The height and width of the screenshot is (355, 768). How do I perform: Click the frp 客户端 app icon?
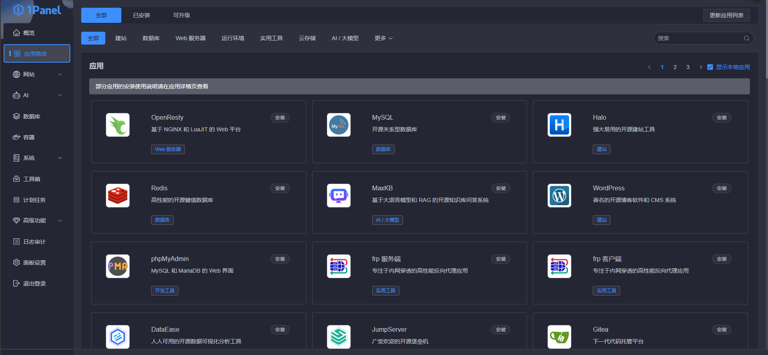pyautogui.click(x=559, y=266)
